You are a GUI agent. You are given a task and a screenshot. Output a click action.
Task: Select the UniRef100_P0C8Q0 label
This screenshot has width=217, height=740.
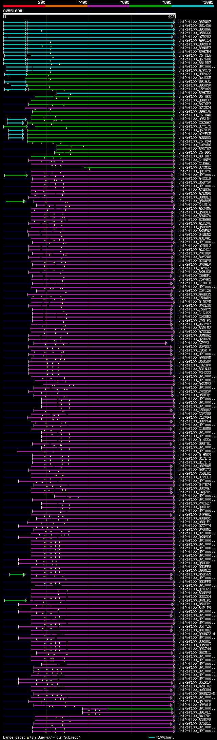195,253
